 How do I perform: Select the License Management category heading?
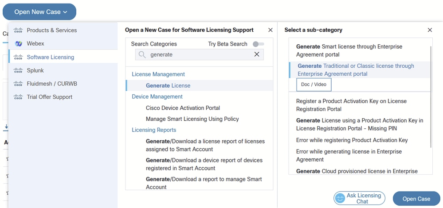click(x=158, y=74)
